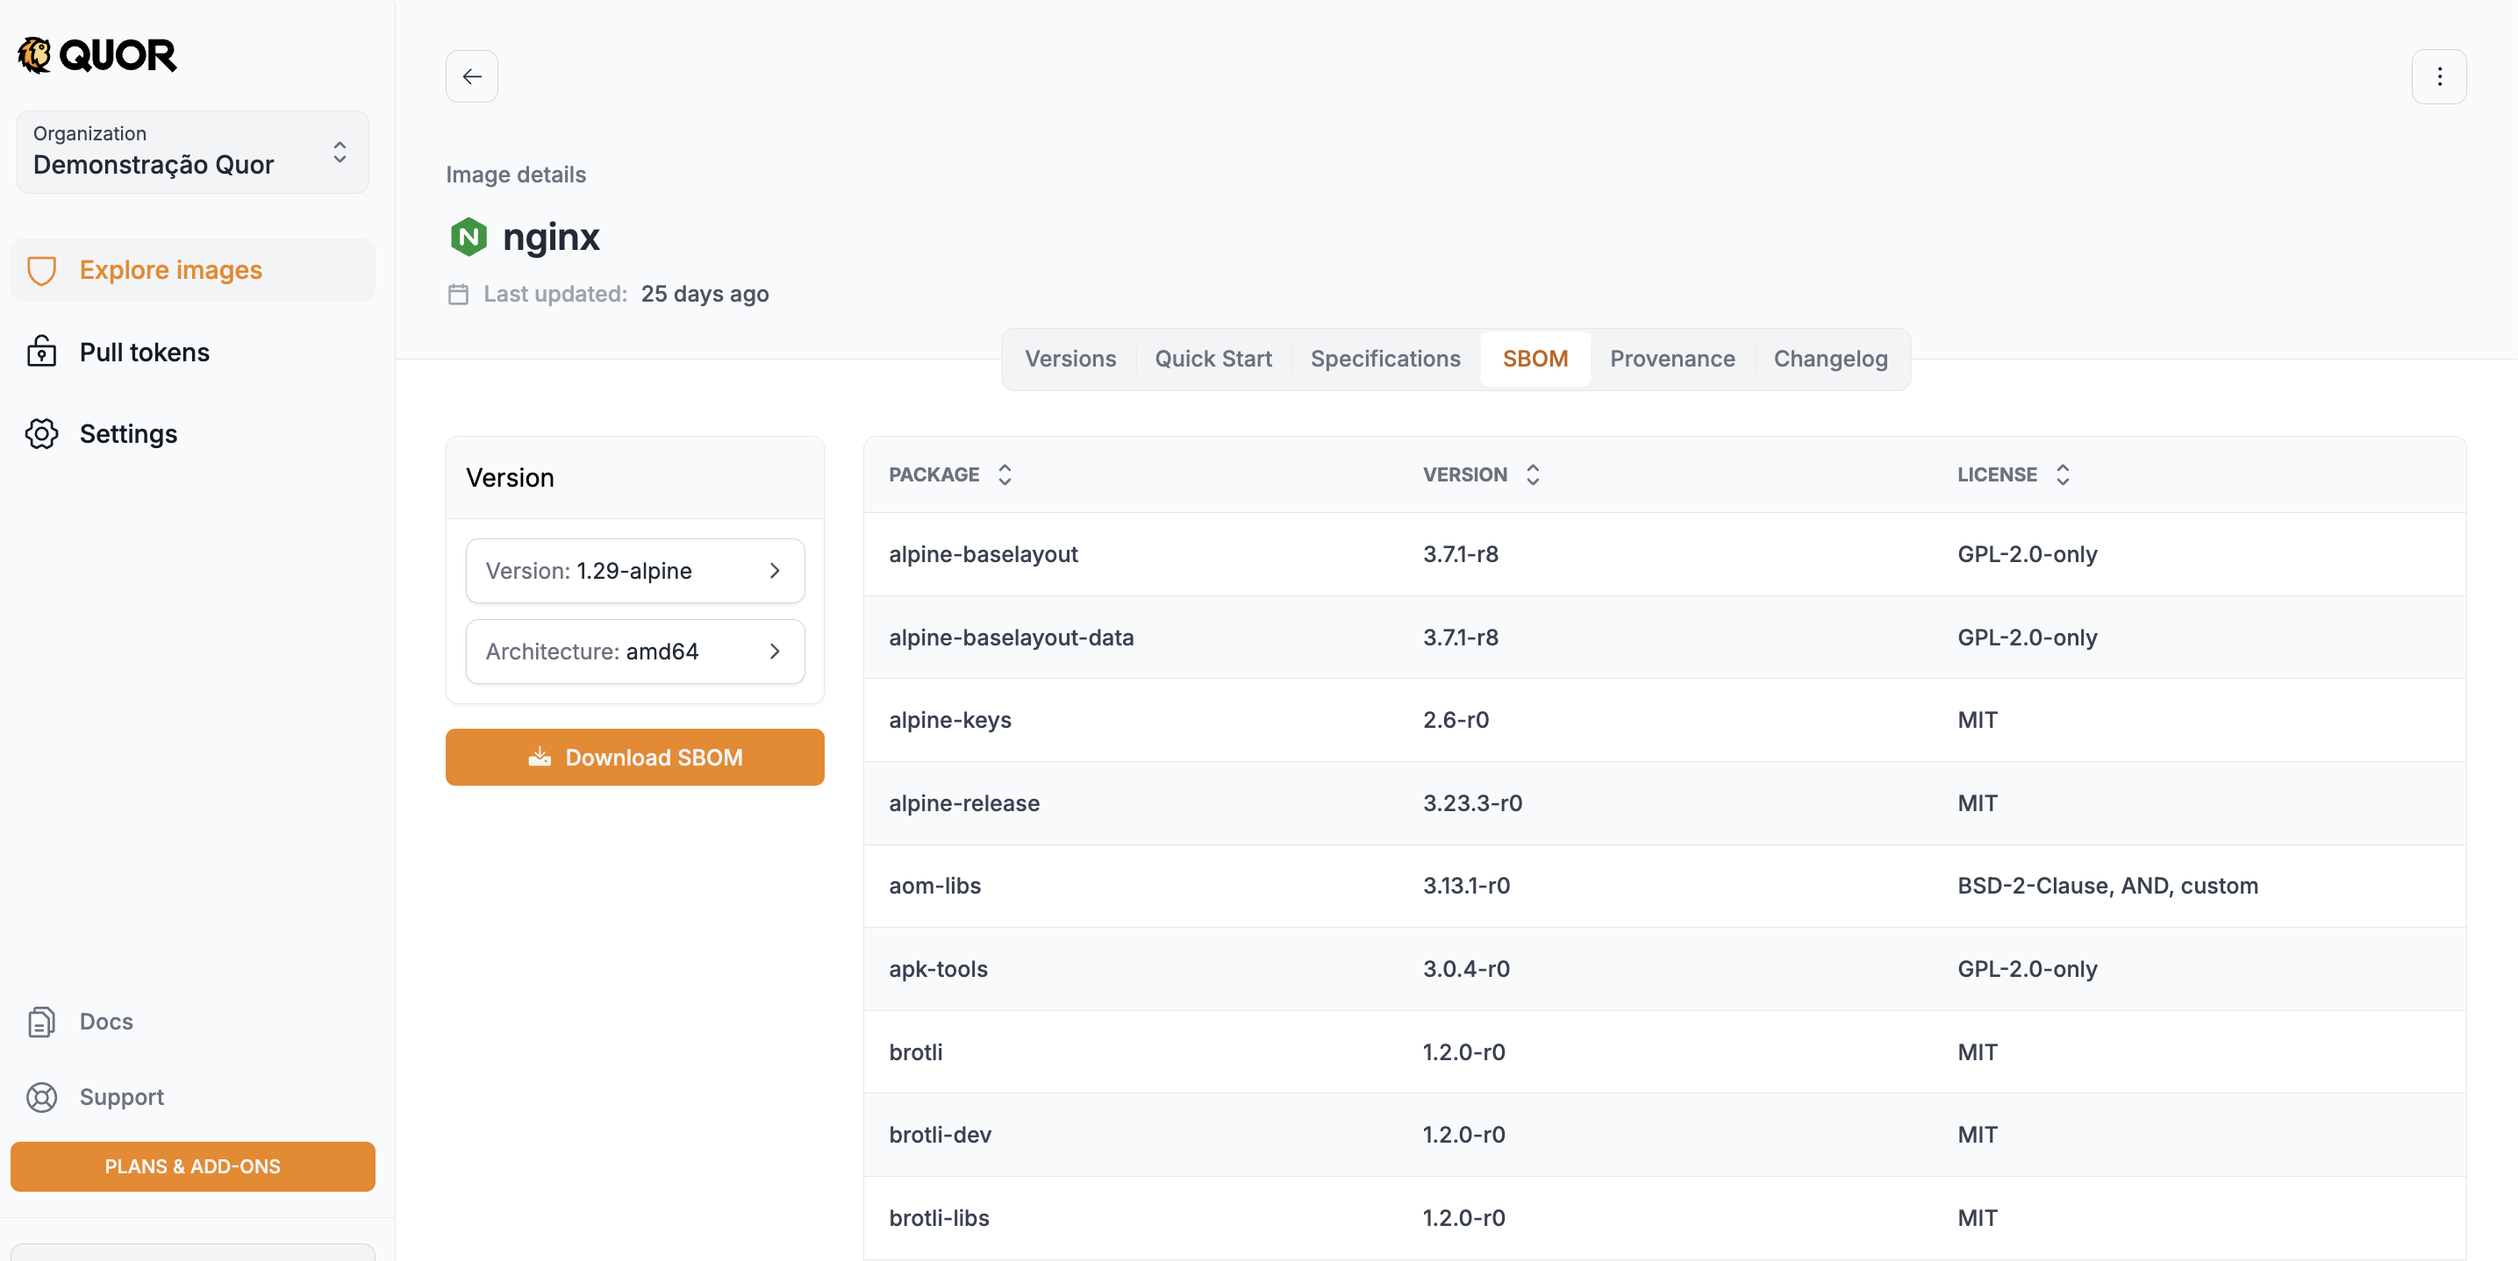Open the Architecture amd64 selector
Image resolution: width=2518 pixels, height=1261 pixels.
634,652
